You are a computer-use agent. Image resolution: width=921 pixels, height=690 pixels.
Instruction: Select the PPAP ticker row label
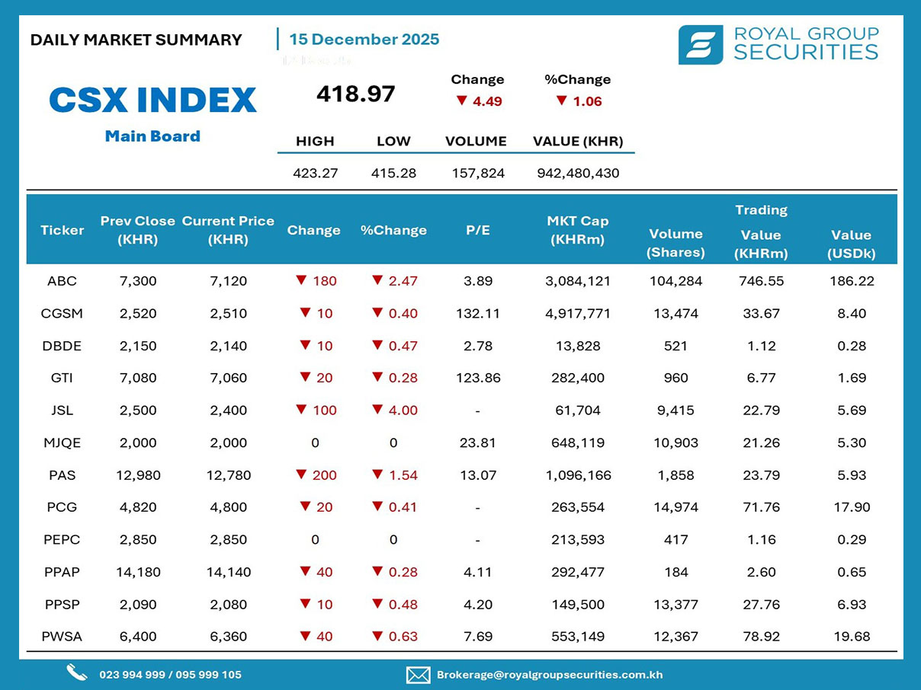62,572
